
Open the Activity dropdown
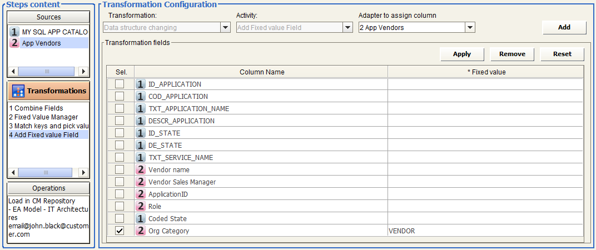[x=347, y=27]
